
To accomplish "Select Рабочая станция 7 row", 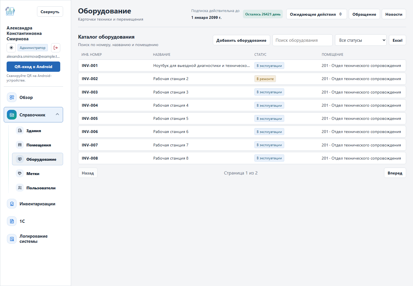I will tap(242, 145).
